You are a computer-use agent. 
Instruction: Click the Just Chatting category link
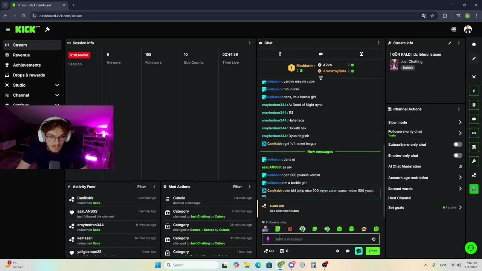(x=411, y=61)
